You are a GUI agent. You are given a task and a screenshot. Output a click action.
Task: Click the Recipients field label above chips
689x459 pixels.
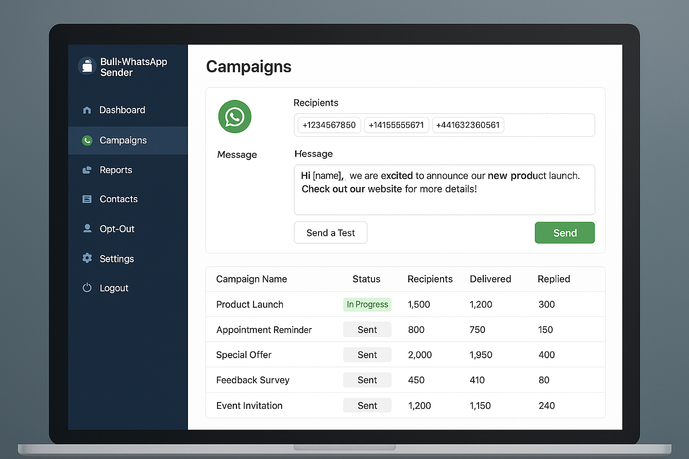tap(316, 103)
